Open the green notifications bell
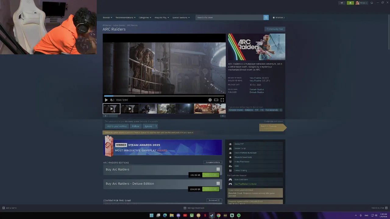The image size is (390, 219). [x=350, y=3]
